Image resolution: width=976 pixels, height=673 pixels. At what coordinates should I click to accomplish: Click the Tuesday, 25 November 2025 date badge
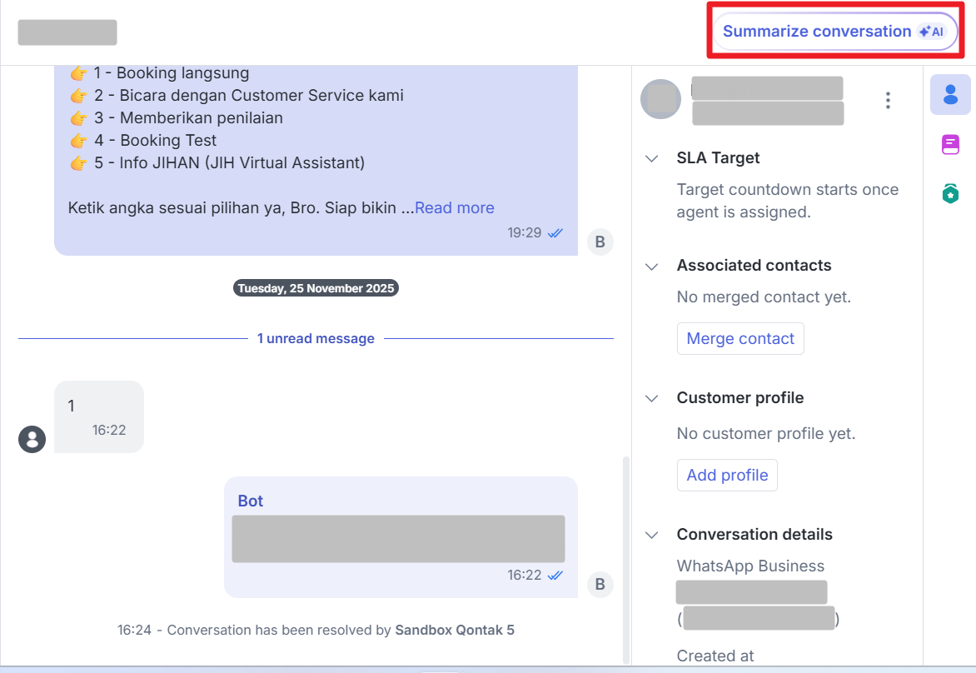tap(316, 289)
